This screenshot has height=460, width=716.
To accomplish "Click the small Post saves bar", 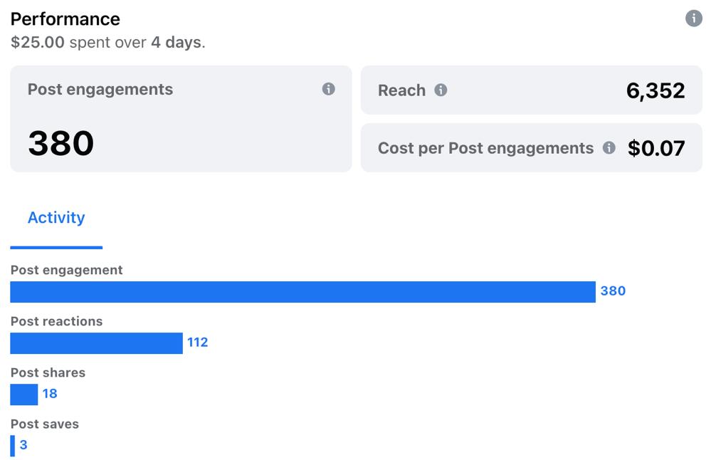I will click(x=13, y=446).
